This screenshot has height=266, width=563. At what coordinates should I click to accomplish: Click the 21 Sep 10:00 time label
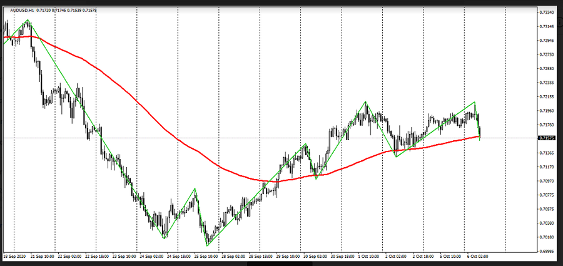[x=43, y=257]
